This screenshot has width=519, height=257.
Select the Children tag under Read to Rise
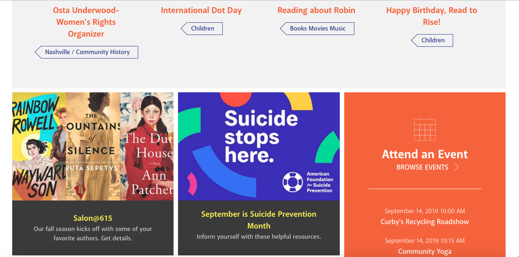(432, 40)
